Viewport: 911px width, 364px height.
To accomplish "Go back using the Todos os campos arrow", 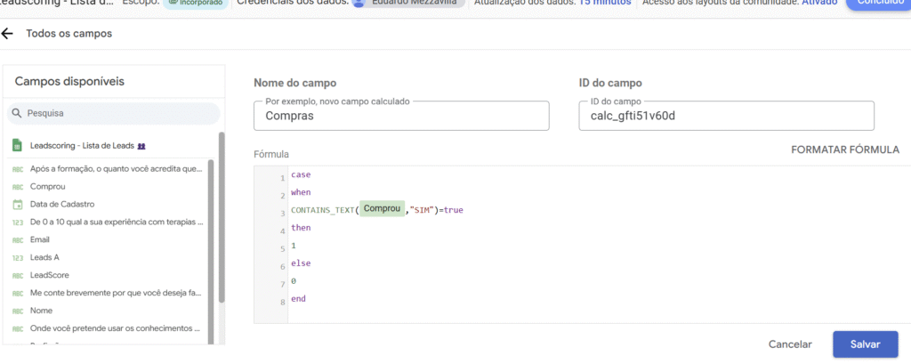I will coord(8,34).
